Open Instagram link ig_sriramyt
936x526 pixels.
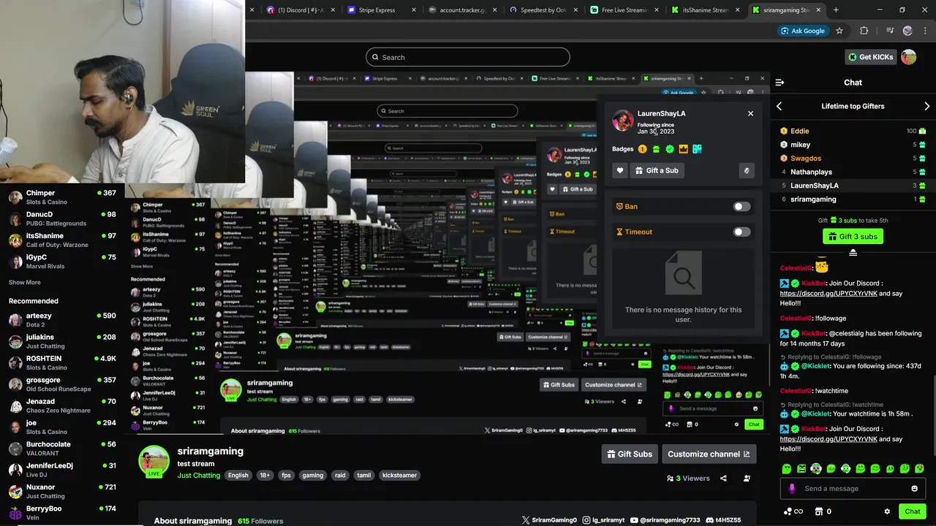point(603,520)
